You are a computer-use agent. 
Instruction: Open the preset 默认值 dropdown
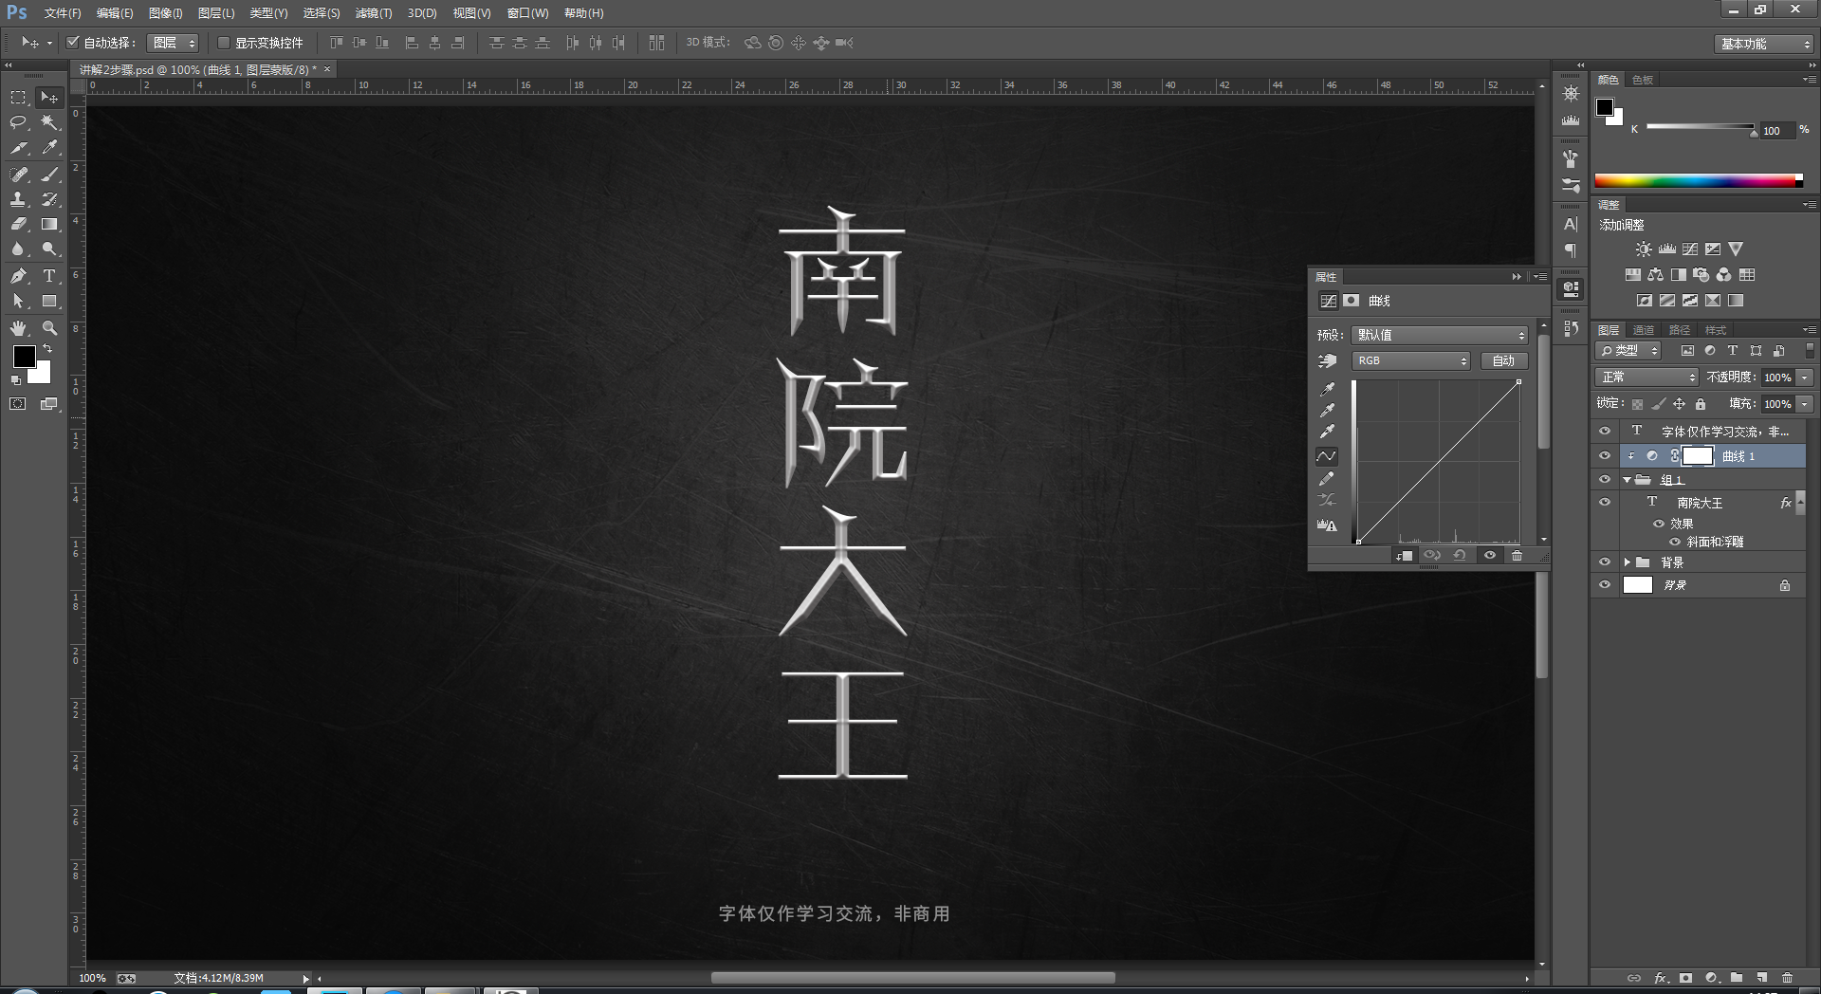point(1440,335)
